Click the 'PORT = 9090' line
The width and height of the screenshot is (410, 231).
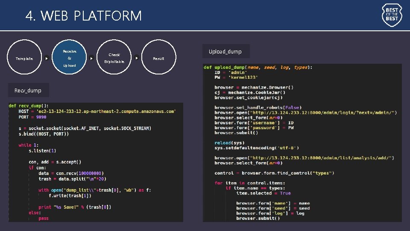click(32, 117)
